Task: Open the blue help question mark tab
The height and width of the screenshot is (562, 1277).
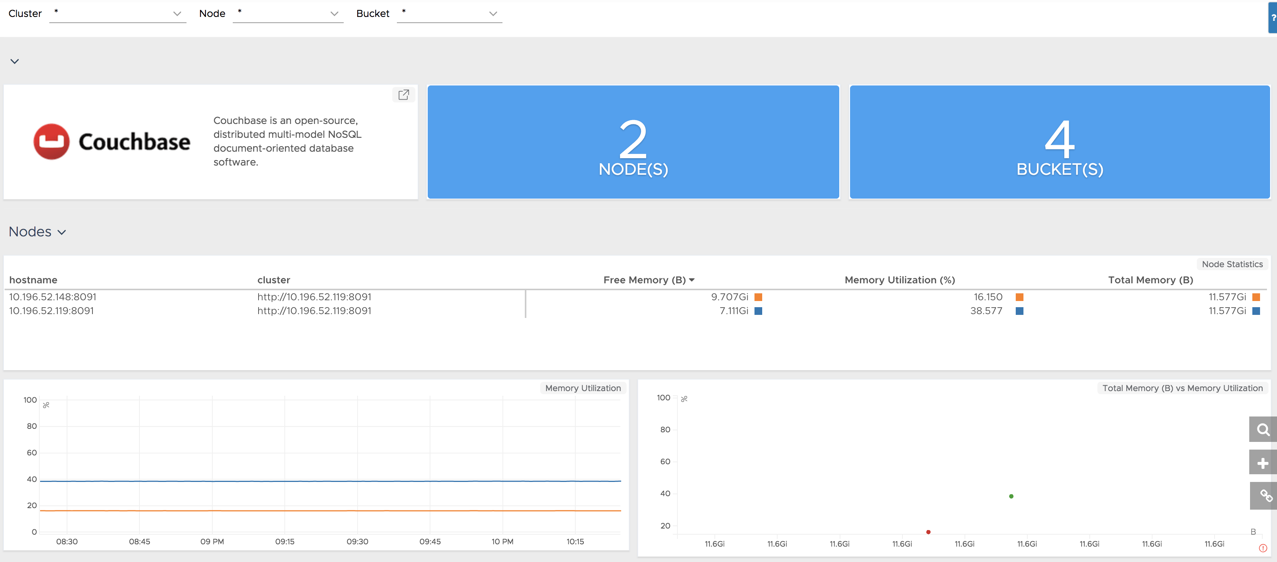Action: click(1272, 17)
